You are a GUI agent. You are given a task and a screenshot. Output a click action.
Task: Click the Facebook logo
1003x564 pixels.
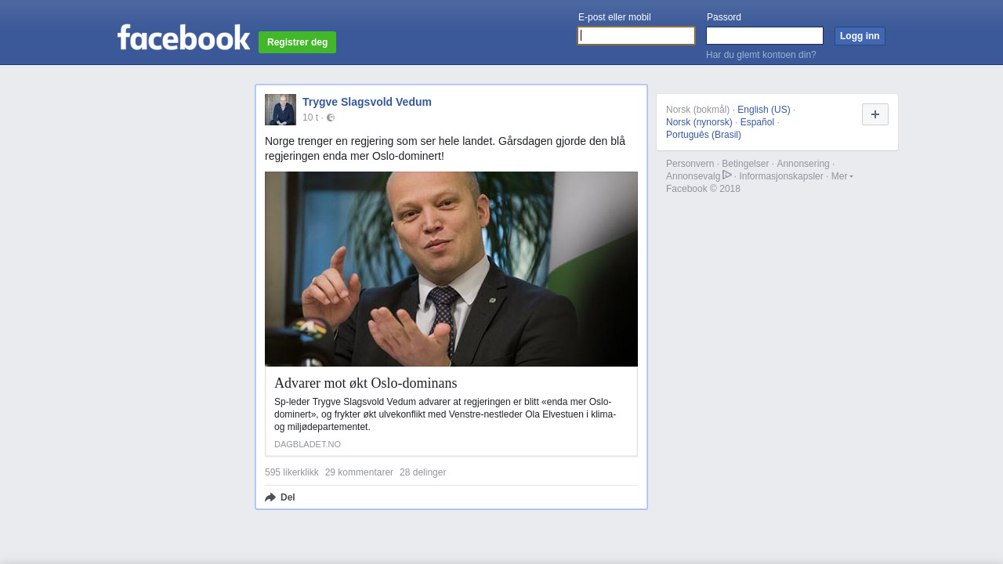pos(184,37)
